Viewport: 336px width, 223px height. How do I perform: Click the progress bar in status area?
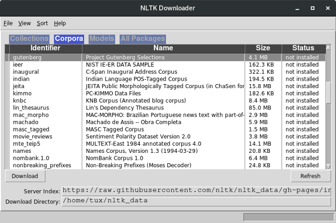(x=288, y=217)
